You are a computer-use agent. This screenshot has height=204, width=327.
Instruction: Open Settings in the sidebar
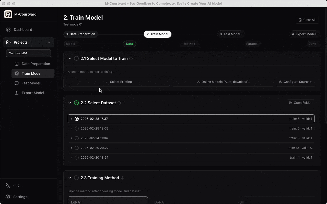click(16, 197)
